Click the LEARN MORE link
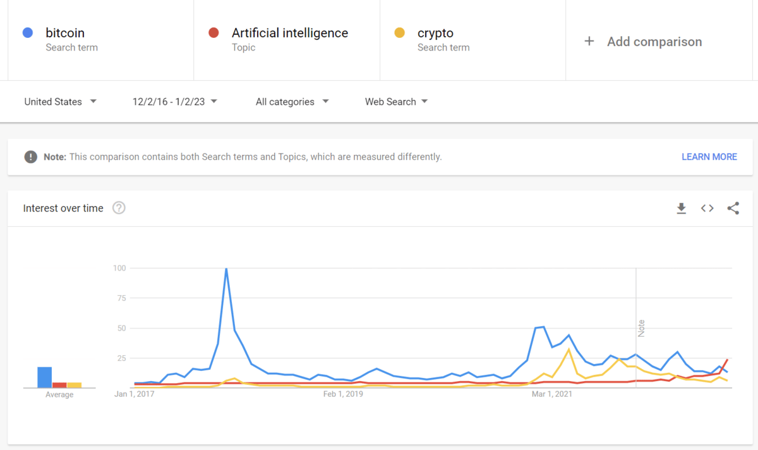The image size is (758, 450). point(709,157)
